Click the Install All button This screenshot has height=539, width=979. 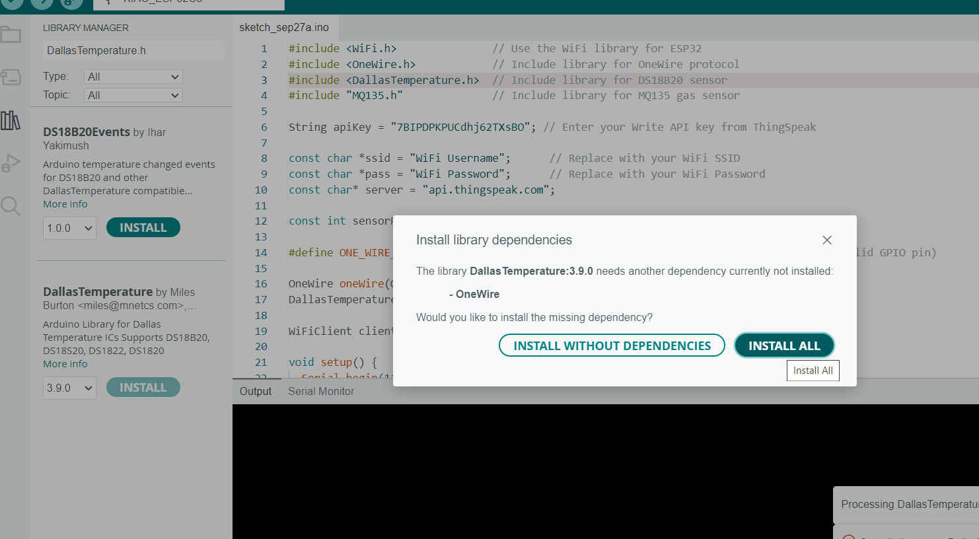coord(784,345)
